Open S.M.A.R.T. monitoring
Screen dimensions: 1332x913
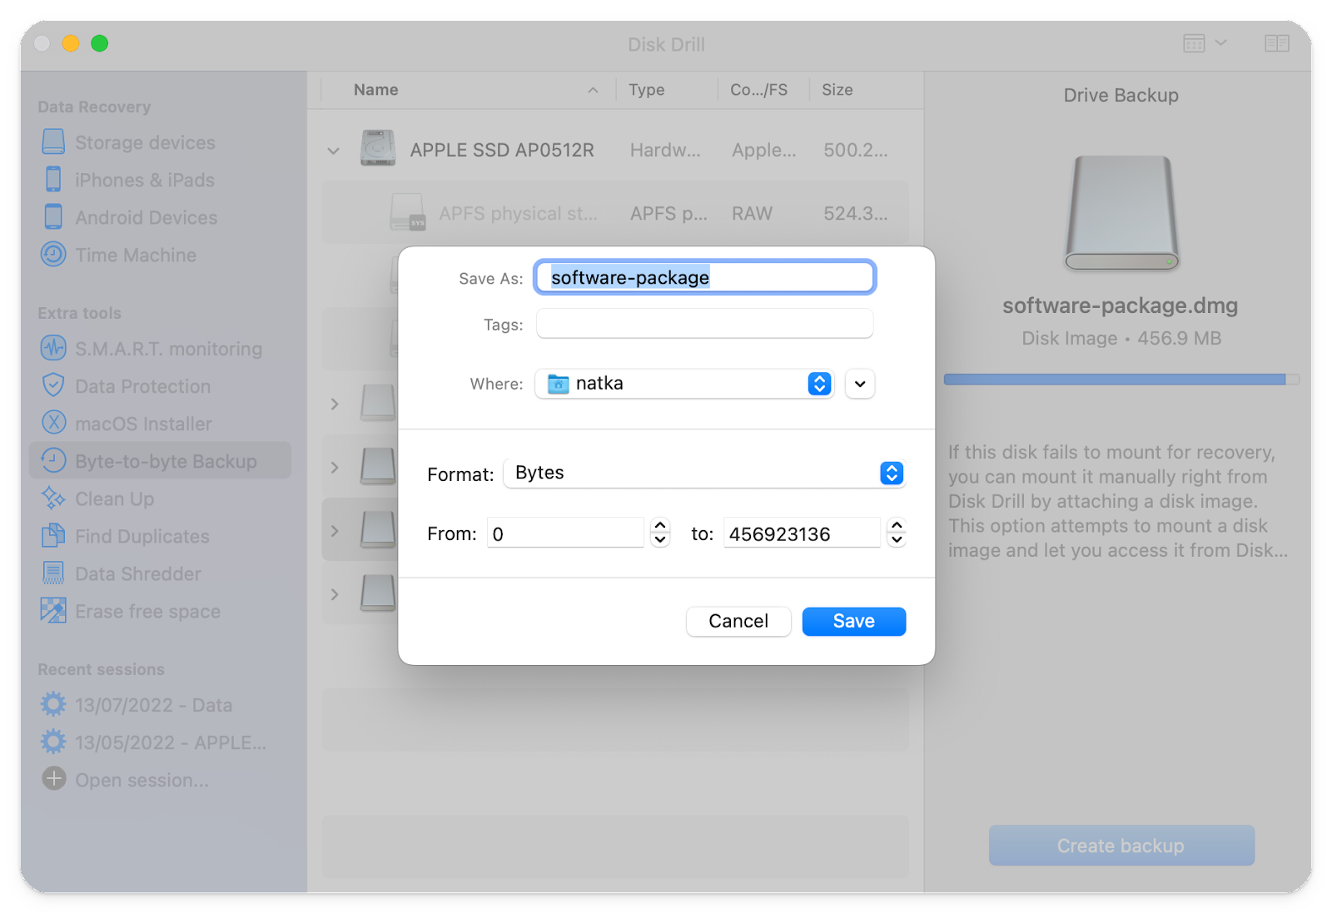[167, 349]
